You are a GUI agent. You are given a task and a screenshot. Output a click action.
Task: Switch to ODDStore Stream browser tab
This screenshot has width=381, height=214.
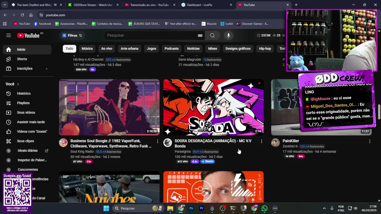pyautogui.click(x=93, y=5)
